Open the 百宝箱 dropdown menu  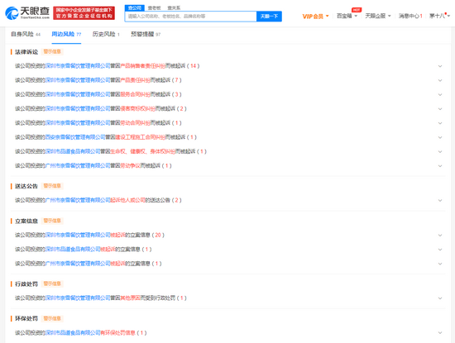347,16
